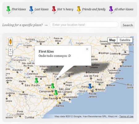Click the Araçatuba city label
The width and height of the screenshot is (139, 124).
click(x=17, y=70)
